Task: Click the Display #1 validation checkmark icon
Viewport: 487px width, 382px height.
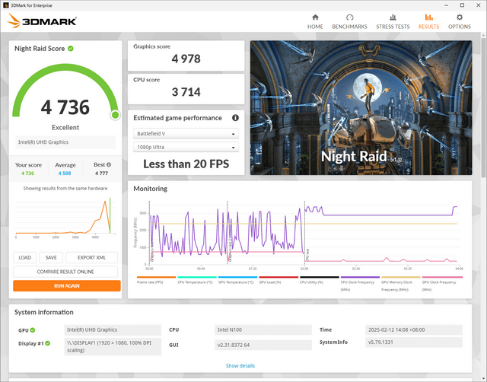Action: 47,343
